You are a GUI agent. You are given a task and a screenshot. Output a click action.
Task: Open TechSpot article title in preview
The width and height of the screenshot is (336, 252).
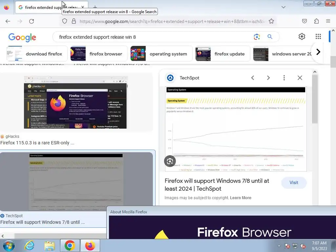coord(217,185)
